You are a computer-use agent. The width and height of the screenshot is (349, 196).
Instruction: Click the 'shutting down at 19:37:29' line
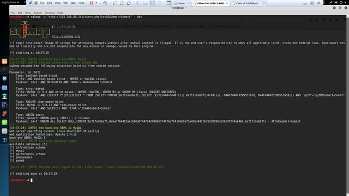coord(33,174)
